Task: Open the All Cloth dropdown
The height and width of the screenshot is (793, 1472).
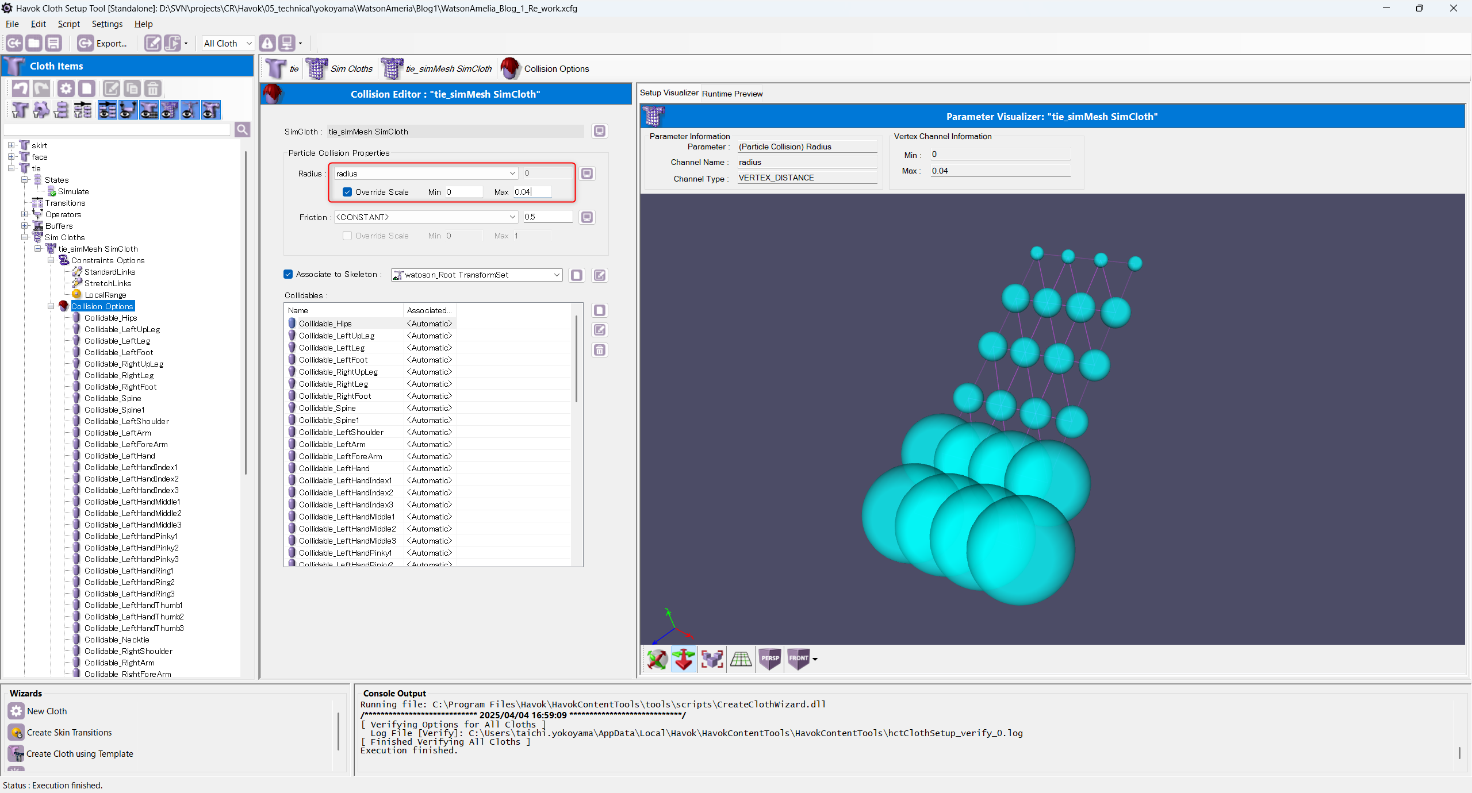Action: click(228, 43)
